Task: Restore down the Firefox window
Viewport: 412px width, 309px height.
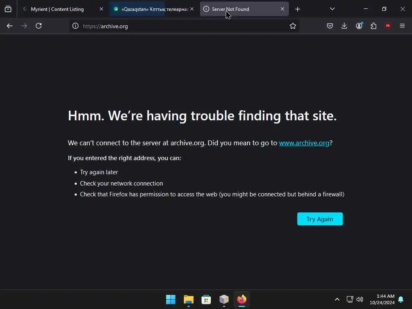Action: [384, 9]
